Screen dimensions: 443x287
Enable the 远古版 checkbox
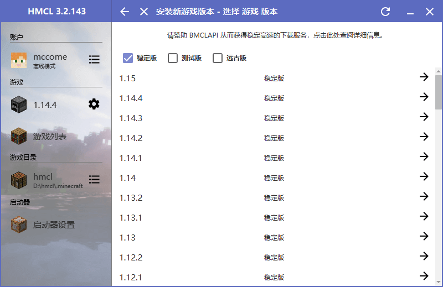[x=218, y=58]
